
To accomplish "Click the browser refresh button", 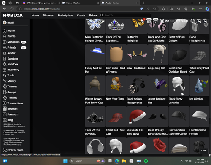I will pyautogui.click(x=12, y=9).
